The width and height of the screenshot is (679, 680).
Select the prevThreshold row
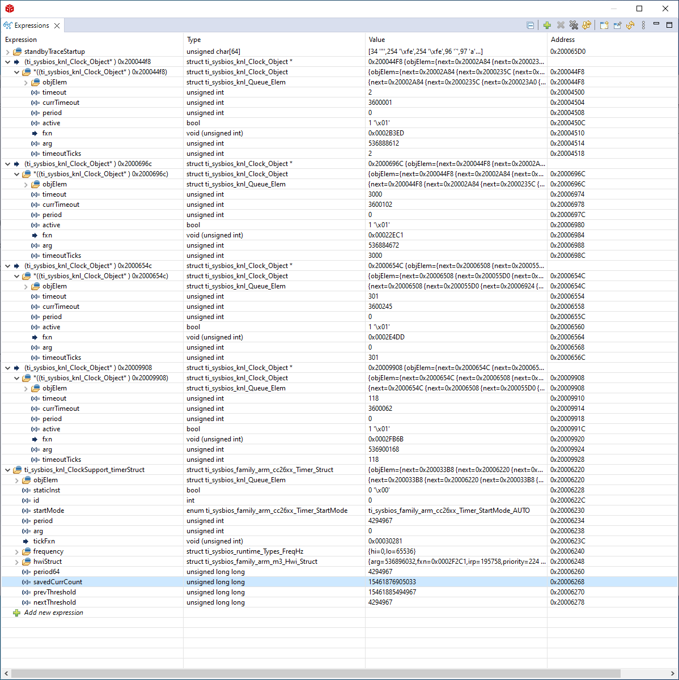pyautogui.click(x=339, y=592)
